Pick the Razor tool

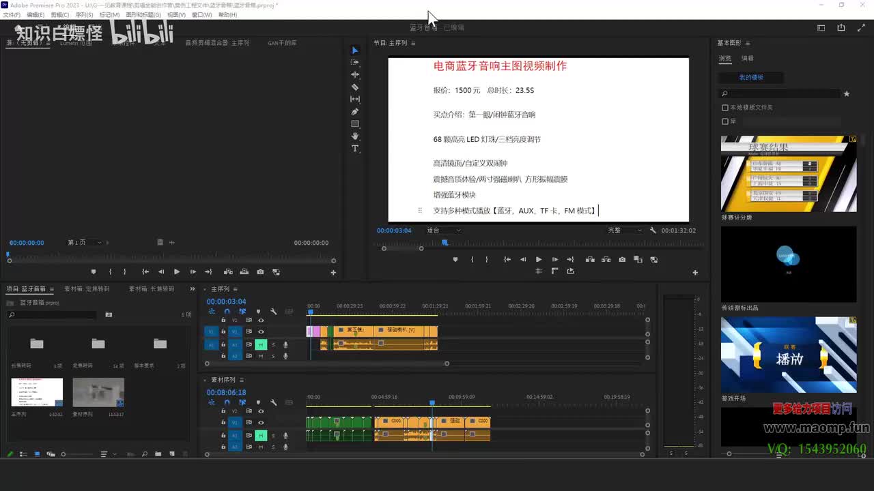tap(354, 87)
